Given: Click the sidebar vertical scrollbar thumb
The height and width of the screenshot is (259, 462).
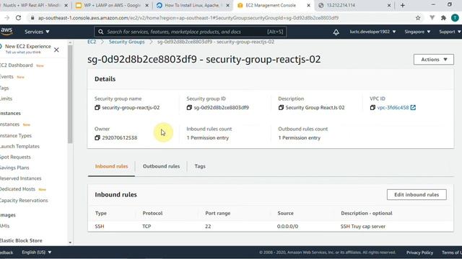Looking at the screenshot, I should pyautogui.click(x=70, y=94).
